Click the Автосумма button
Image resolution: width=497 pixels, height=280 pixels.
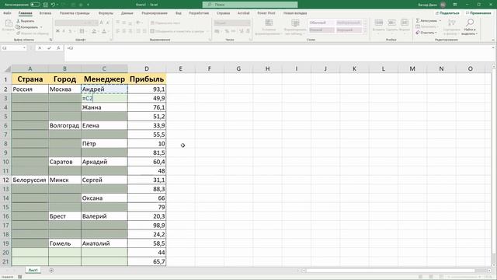click(426, 21)
